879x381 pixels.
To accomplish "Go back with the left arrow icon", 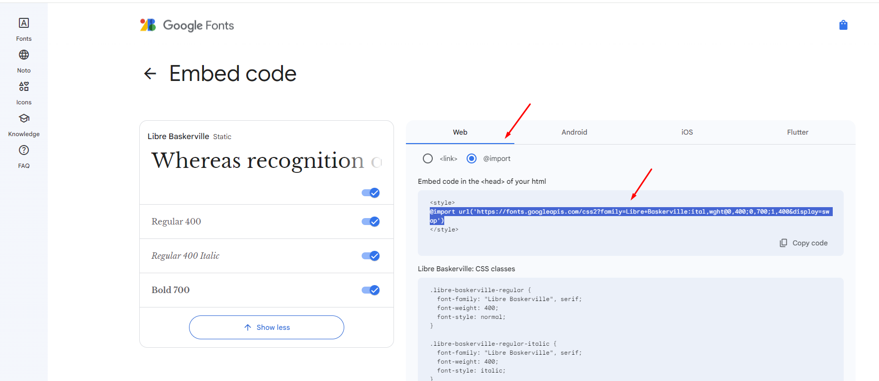I will (150, 74).
